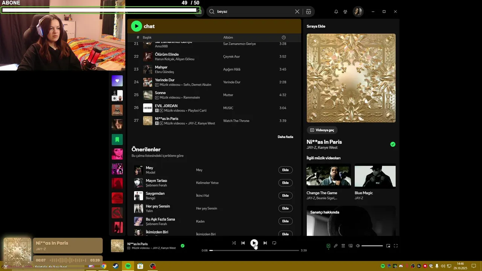Open the bottom player bar album thumbnail
Viewport: 482px width, 271px height.
[117, 246]
